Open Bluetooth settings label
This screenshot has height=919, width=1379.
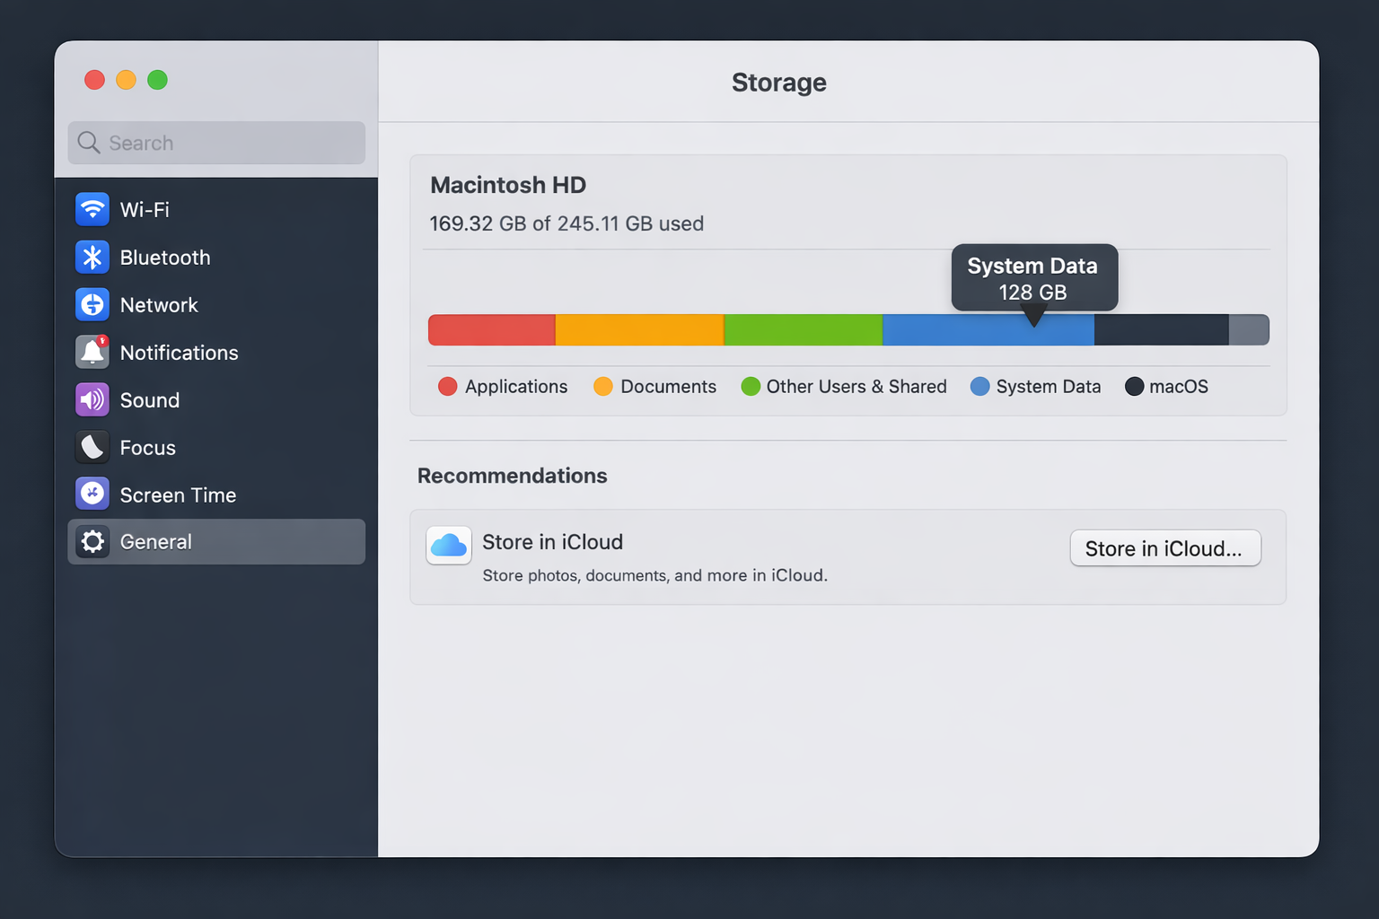tap(165, 258)
